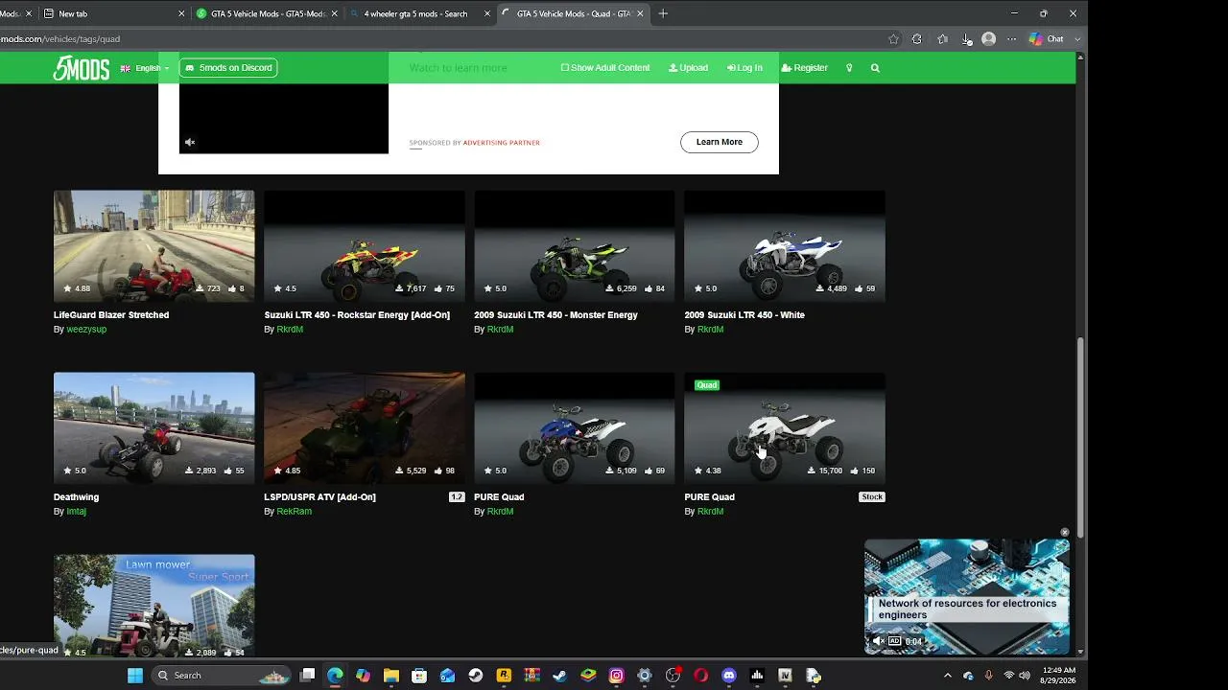Image resolution: width=1228 pixels, height=690 pixels.
Task: Open the LifeGuard Blazer Stretched mod title
Action: (x=111, y=315)
